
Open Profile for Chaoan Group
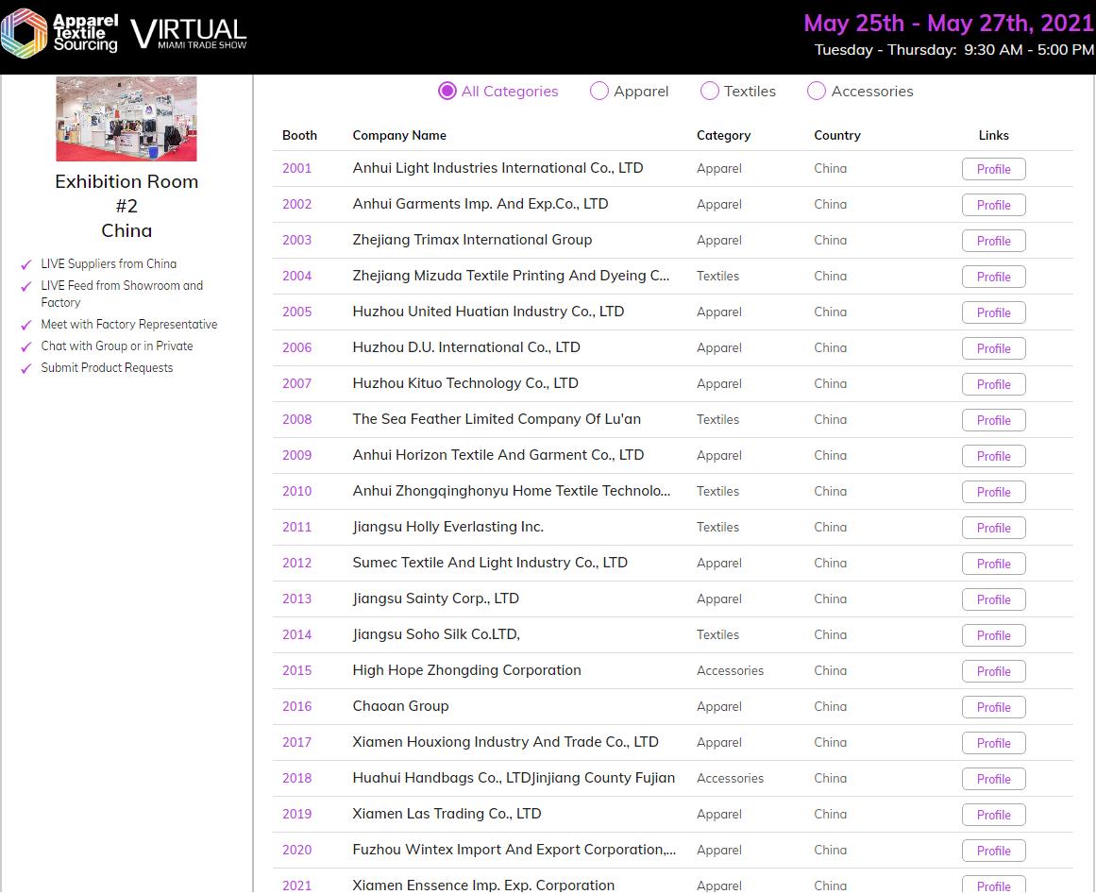[993, 707]
